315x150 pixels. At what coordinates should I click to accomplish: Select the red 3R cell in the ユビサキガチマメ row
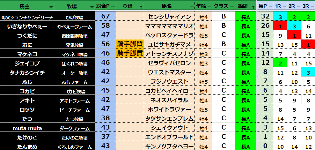(x=308, y=45)
